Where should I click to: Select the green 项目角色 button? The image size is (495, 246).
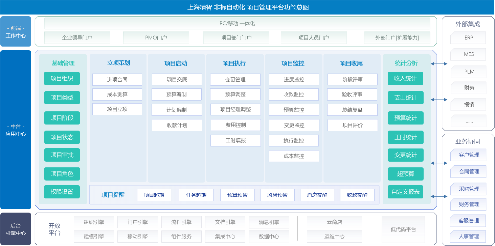[62, 174]
